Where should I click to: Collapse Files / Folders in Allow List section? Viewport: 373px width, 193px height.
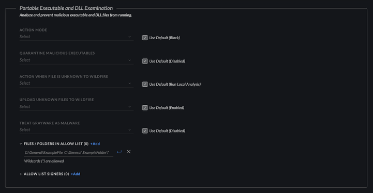[21, 144]
